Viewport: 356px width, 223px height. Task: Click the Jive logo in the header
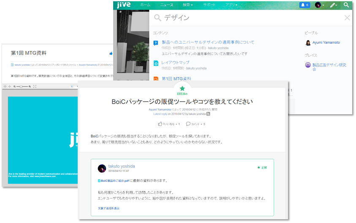[x=123, y=5]
